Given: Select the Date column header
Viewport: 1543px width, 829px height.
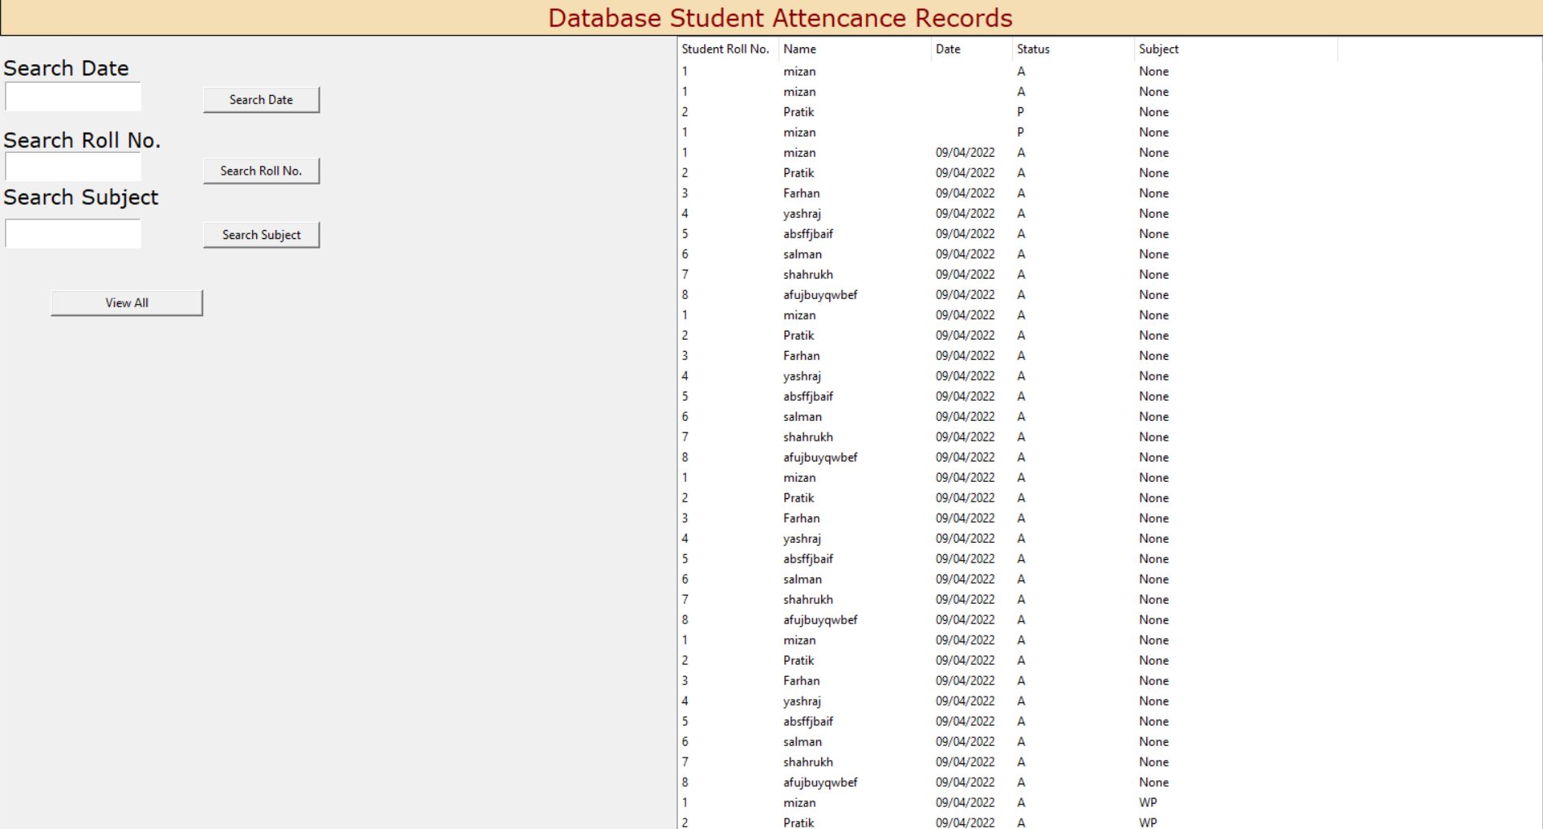Looking at the screenshot, I should (971, 49).
